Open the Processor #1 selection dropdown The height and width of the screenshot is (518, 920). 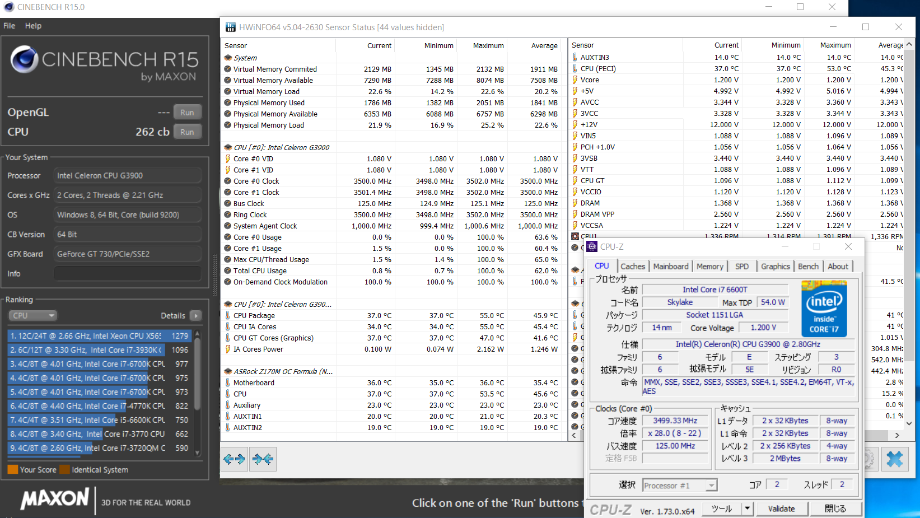(680, 486)
